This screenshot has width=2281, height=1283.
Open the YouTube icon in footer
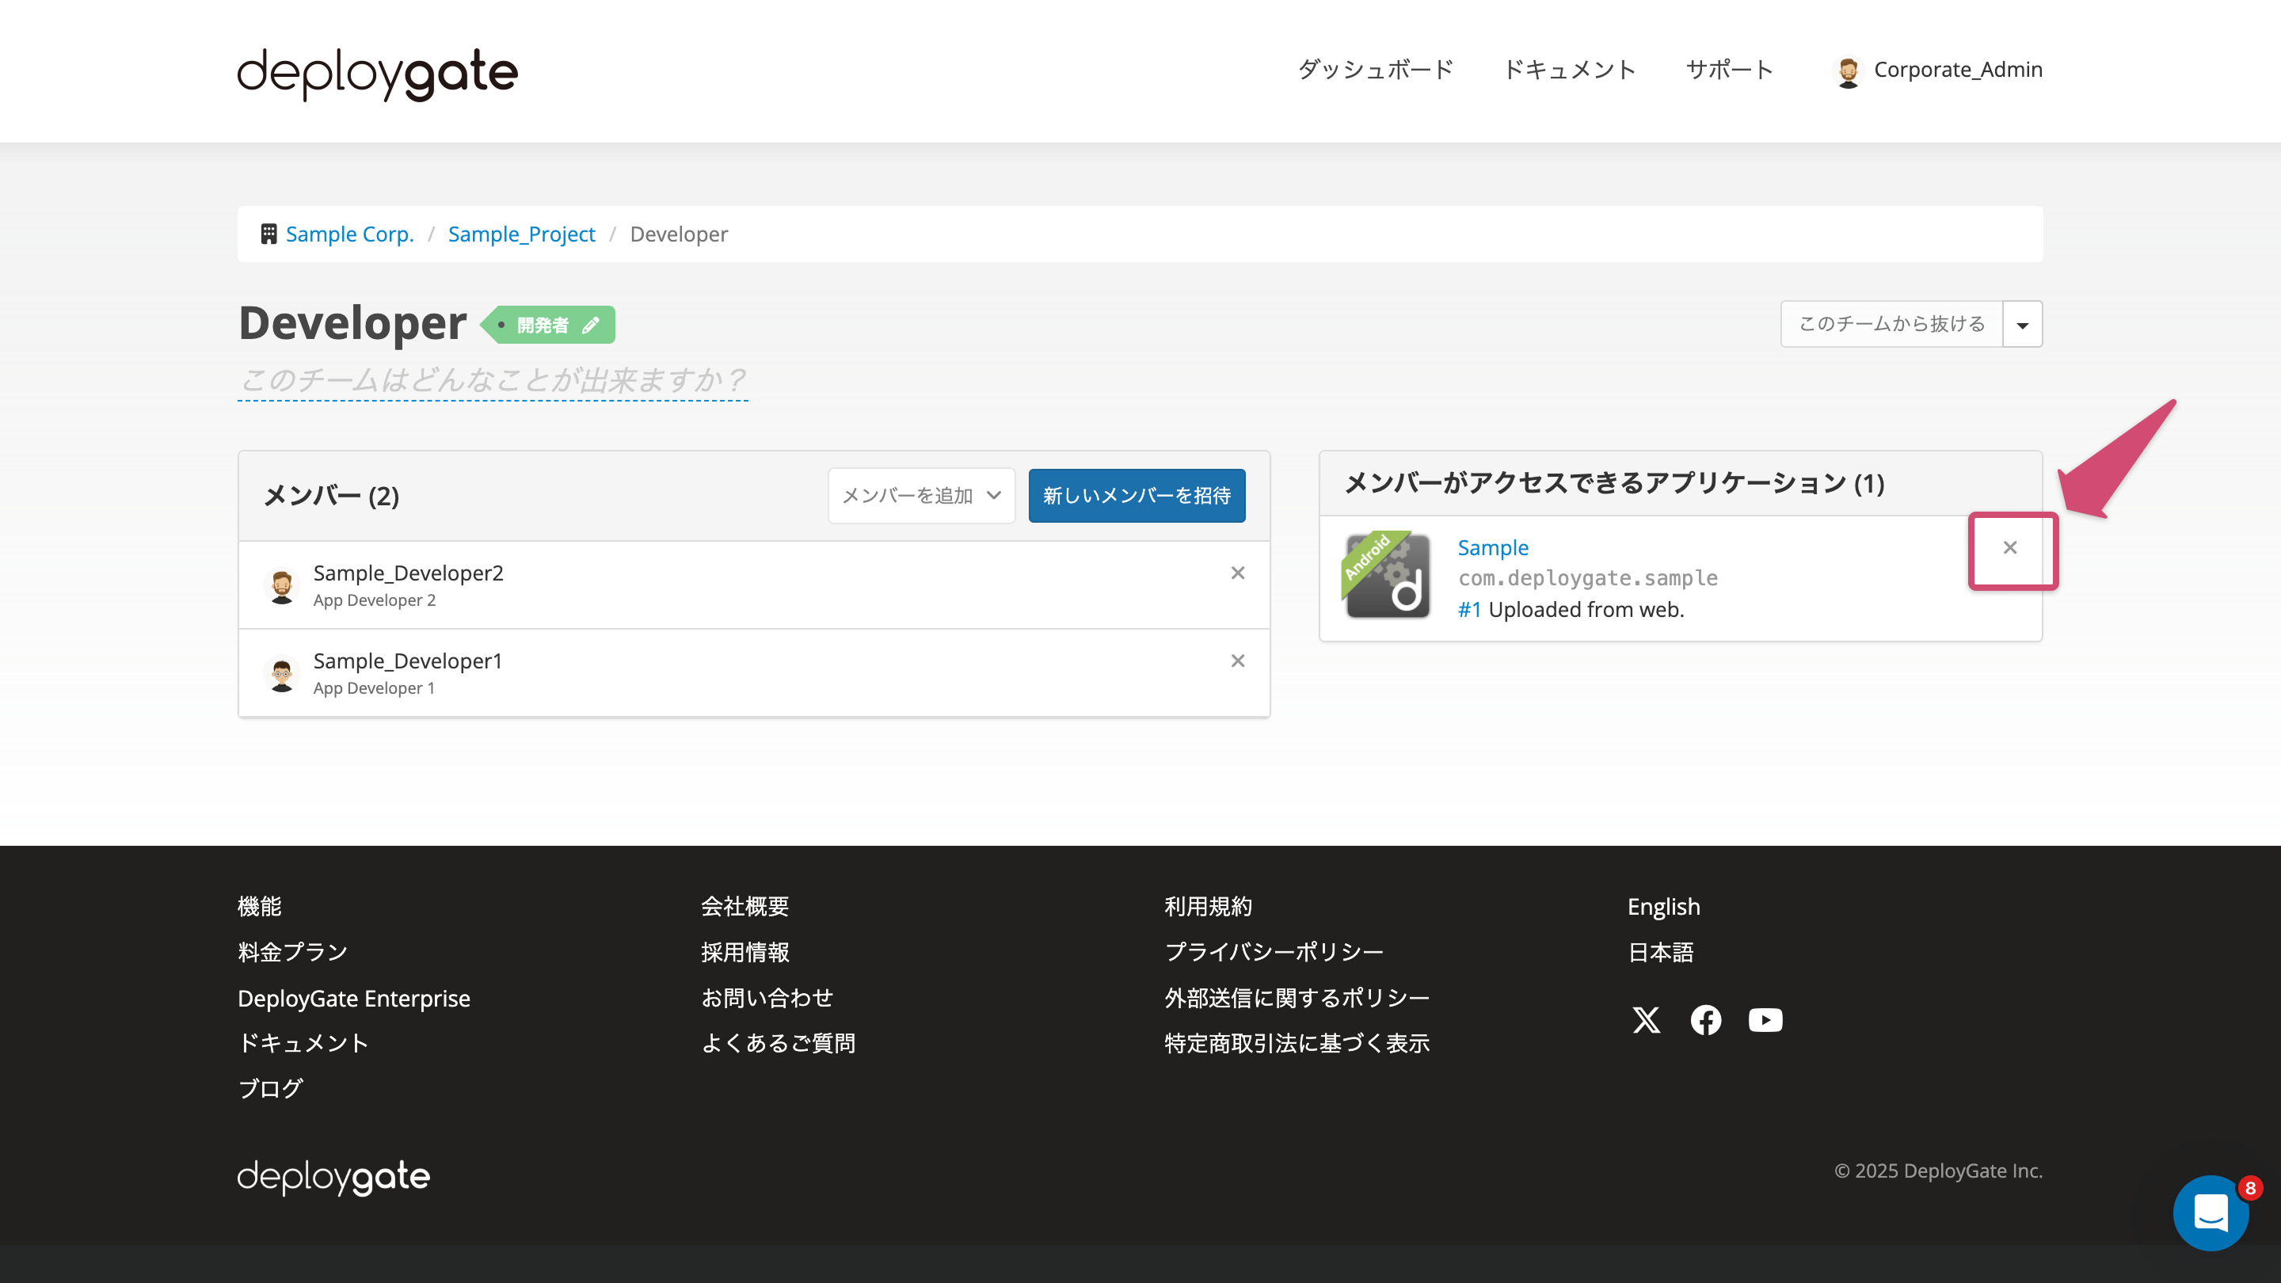click(x=1765, y=1020)
